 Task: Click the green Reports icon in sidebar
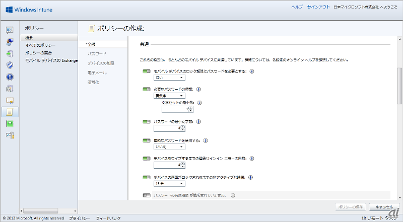[10, 123]
